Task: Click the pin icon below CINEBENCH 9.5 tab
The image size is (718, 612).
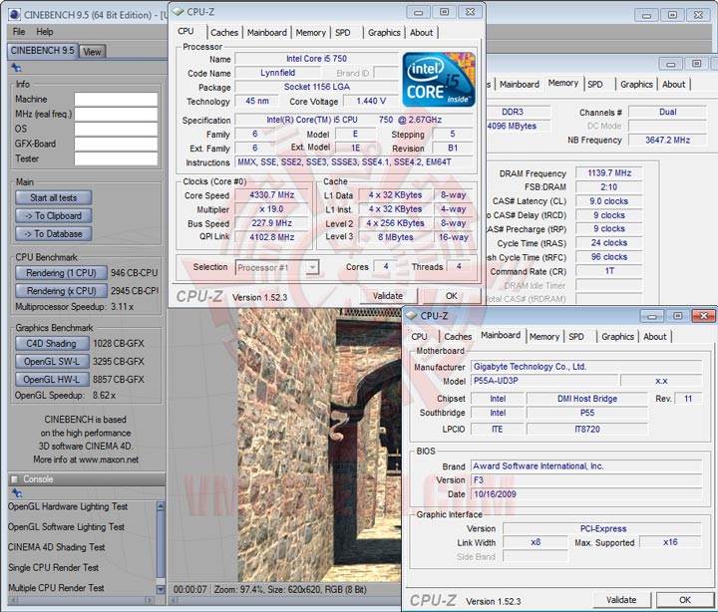Action: point(16,68)
